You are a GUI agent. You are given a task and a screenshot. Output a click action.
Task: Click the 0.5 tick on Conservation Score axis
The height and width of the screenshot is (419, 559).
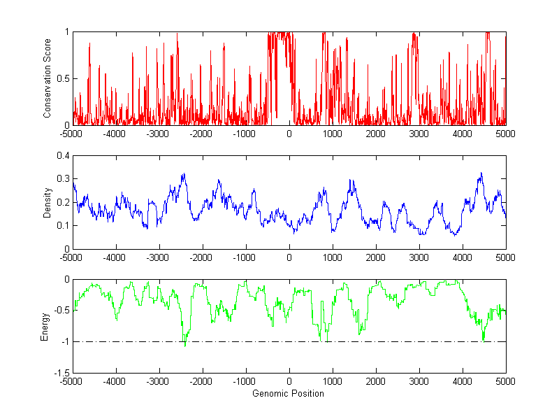(63, 78)
